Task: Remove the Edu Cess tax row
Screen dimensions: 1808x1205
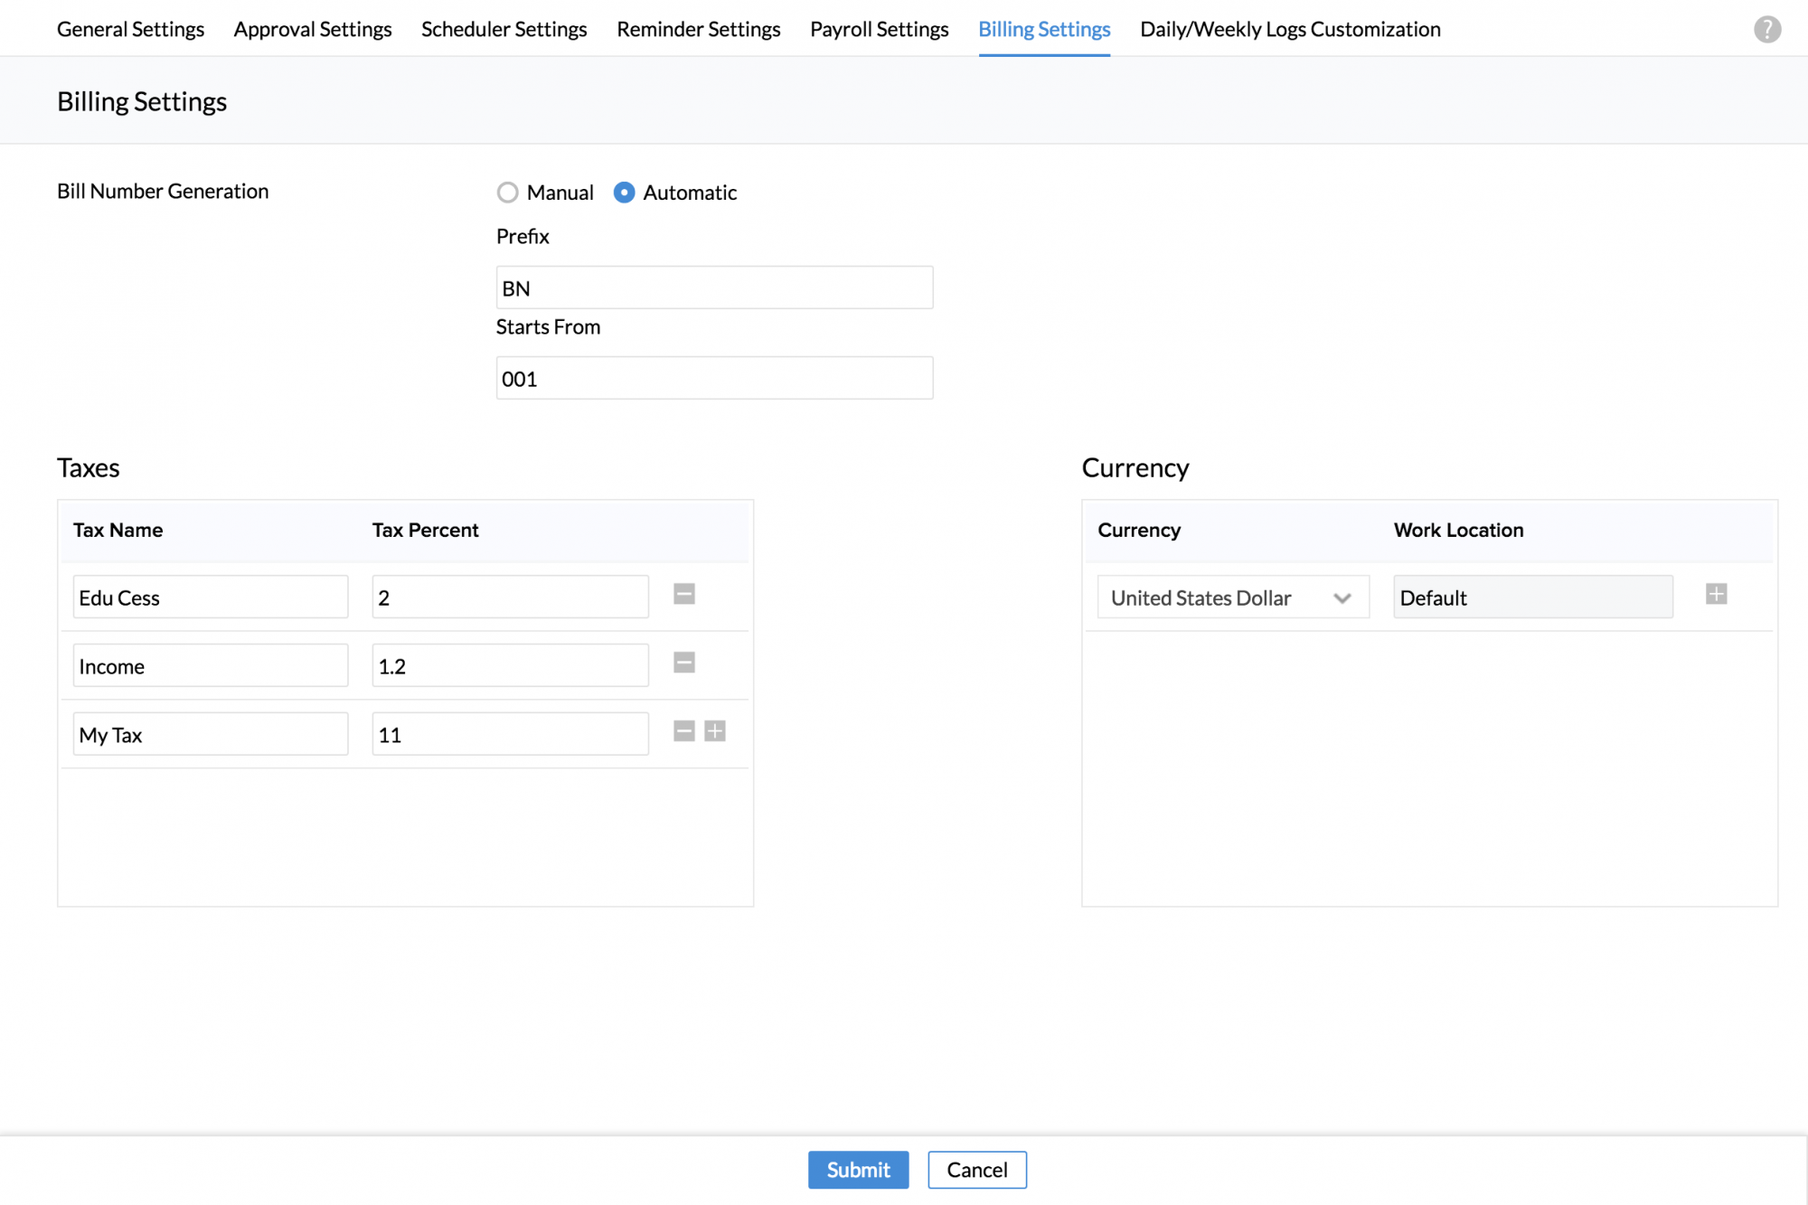Action: coord(684,595)
